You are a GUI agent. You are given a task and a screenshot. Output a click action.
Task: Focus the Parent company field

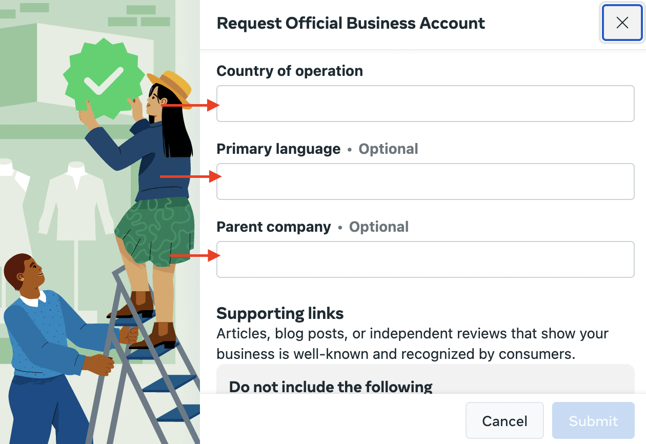click(426, 259)
